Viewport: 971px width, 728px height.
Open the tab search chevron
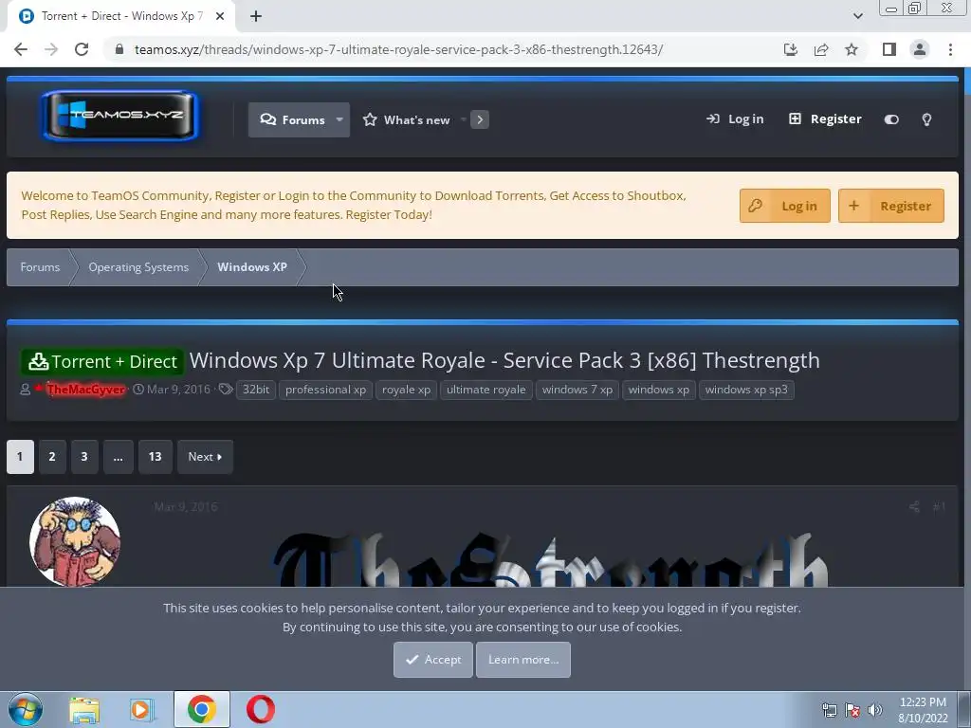[857, 16]
